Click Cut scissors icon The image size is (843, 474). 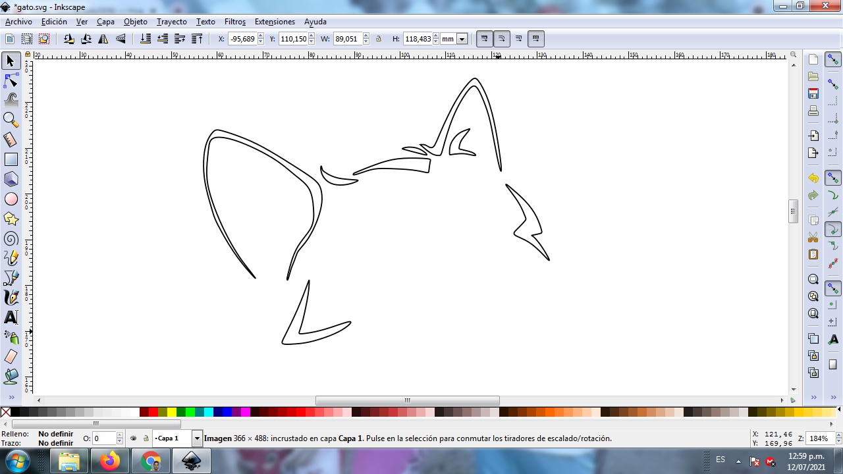[x=813, y=237]
